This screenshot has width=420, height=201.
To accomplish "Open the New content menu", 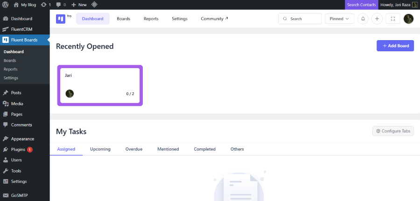I will click(79, 5).
